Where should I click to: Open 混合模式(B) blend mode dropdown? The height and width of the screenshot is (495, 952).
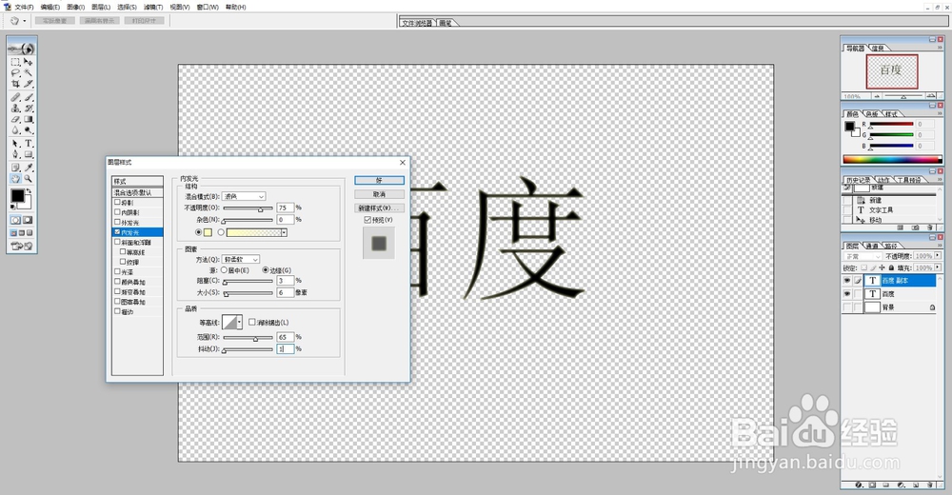(244, 196)
